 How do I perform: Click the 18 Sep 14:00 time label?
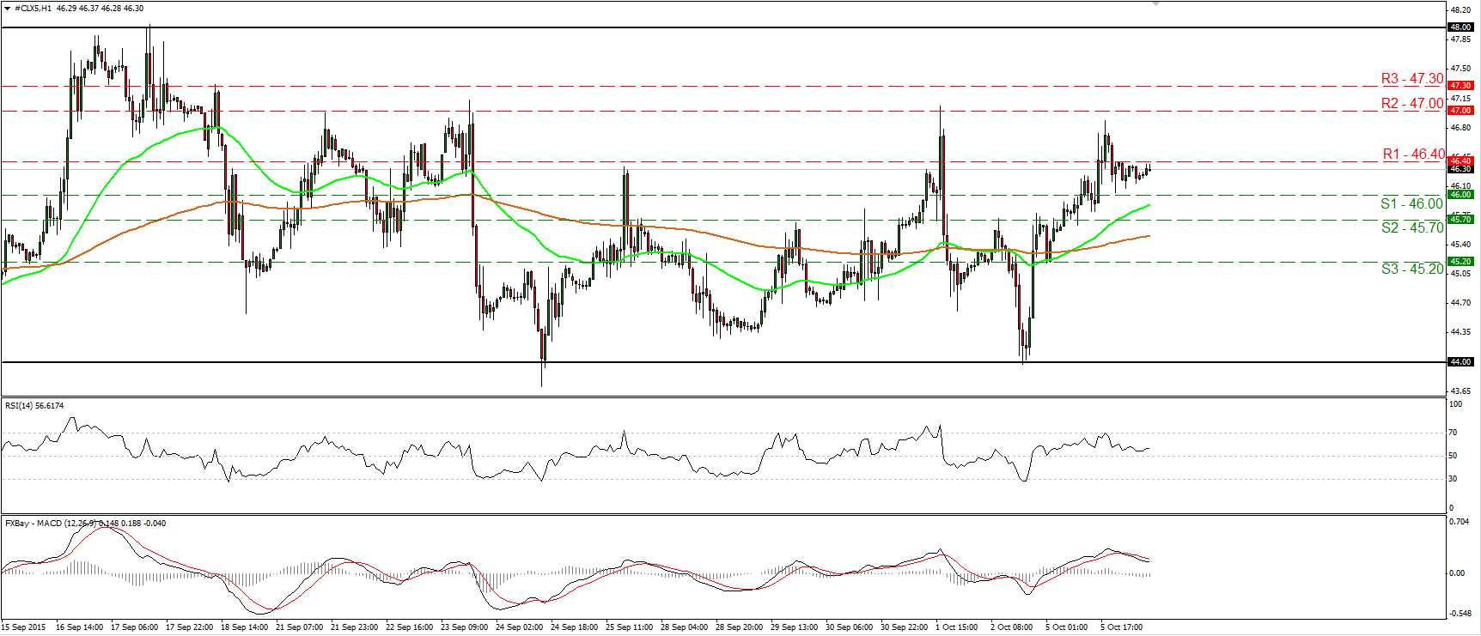(x=245, y=627)
